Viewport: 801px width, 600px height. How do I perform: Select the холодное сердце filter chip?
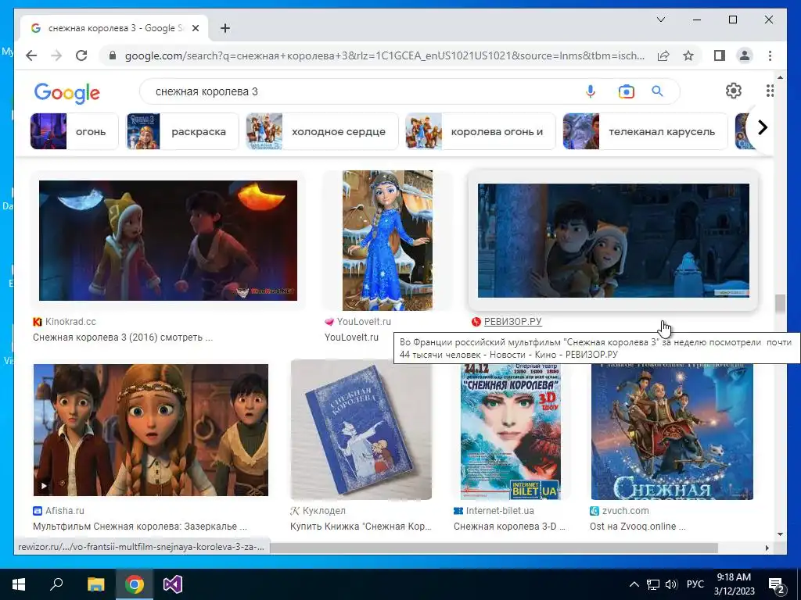tap(321, 131)
